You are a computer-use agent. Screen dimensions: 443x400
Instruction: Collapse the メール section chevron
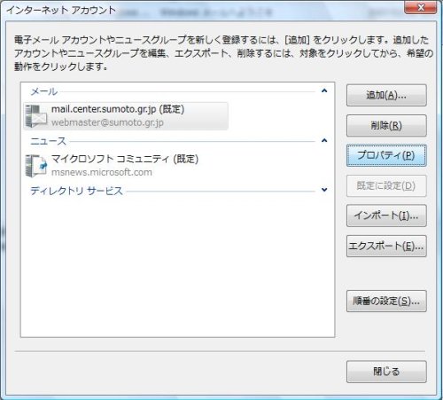324,90
